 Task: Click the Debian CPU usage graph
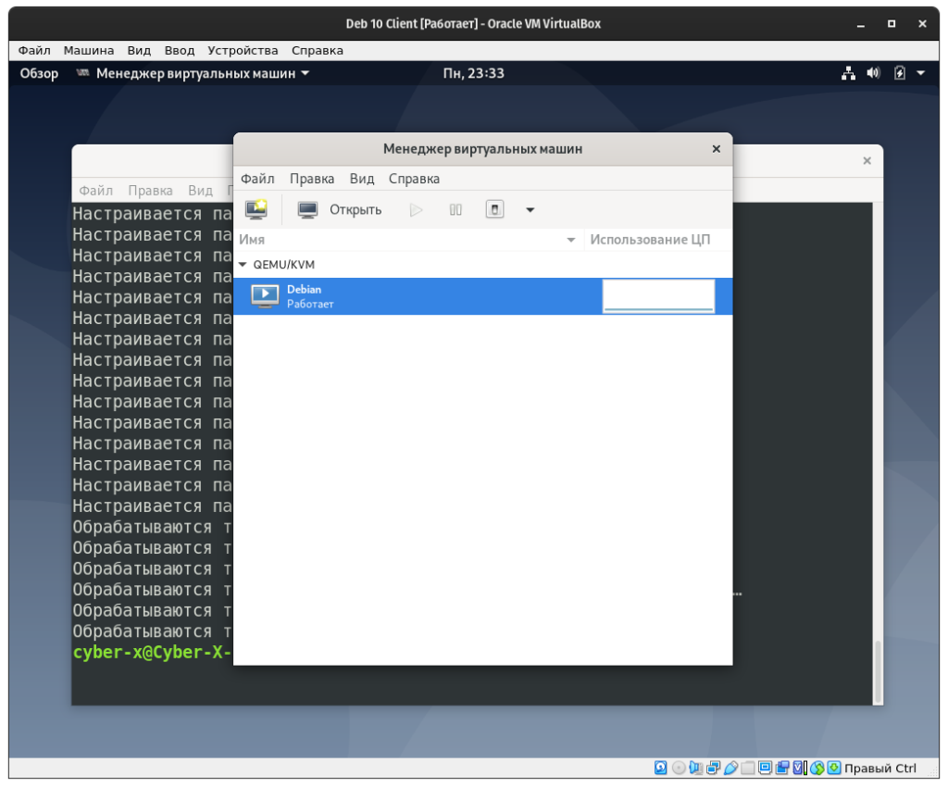[x=658, y=296]
